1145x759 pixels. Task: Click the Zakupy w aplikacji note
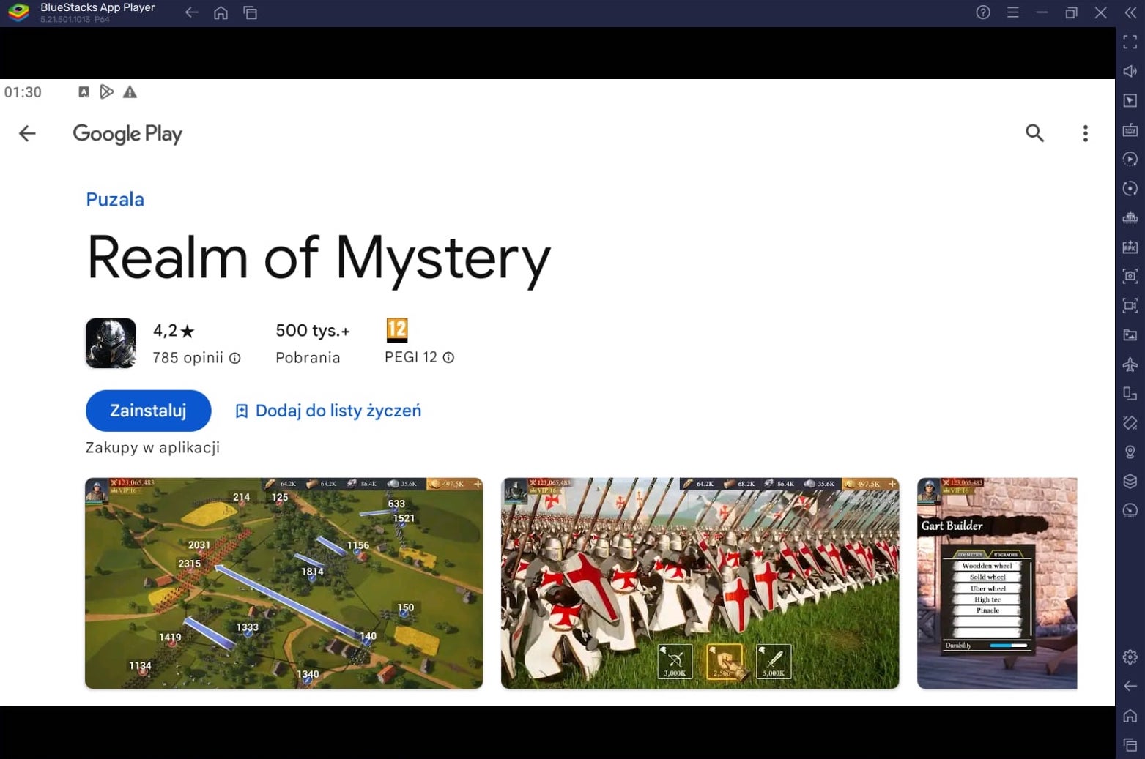[152, 447]
